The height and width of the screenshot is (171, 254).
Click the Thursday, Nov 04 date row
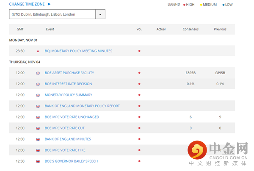[x=25, y=62]
